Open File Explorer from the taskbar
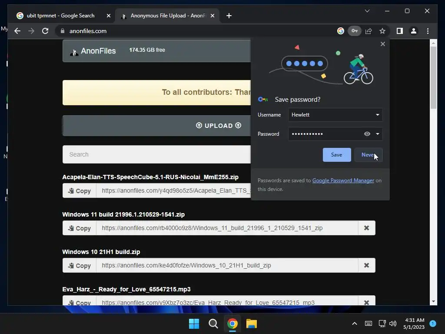 (x=252, y=324)
